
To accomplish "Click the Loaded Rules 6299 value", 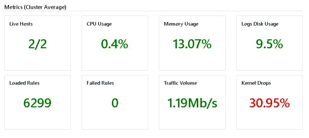I will [x=37, y=103].
